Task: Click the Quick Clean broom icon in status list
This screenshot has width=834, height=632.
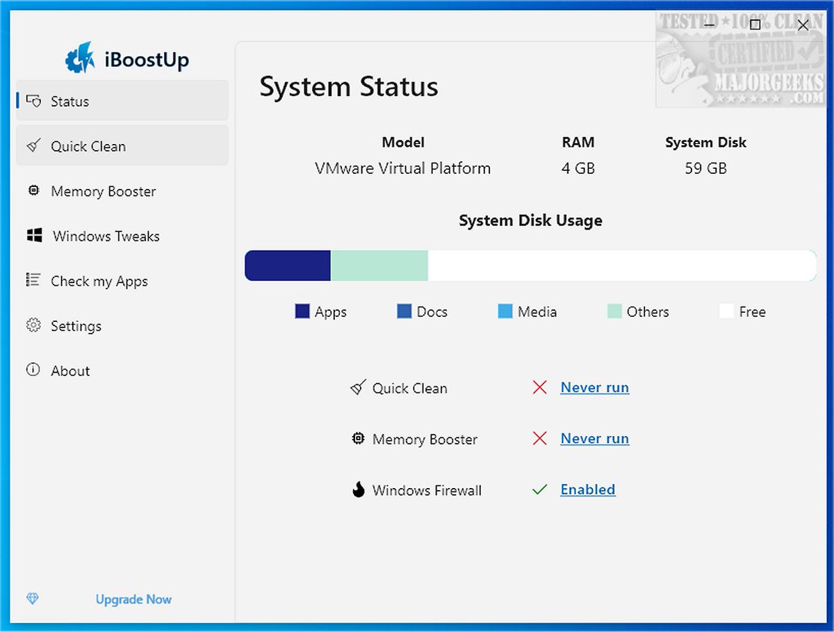Action: tap(358, 388)
